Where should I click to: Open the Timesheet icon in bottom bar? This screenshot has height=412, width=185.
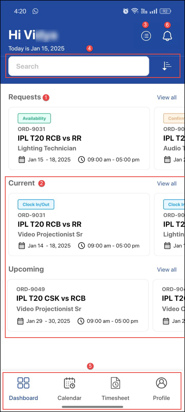115,383
